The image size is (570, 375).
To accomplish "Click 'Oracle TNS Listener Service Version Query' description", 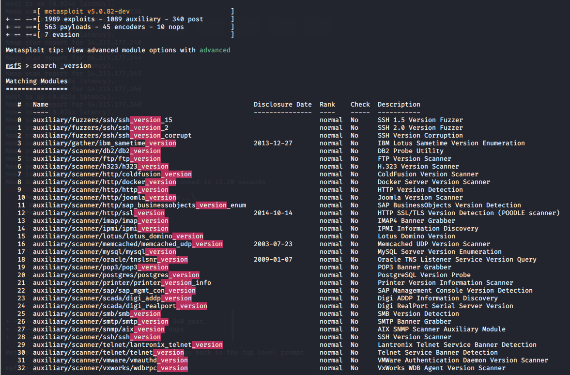I will 457,259.
